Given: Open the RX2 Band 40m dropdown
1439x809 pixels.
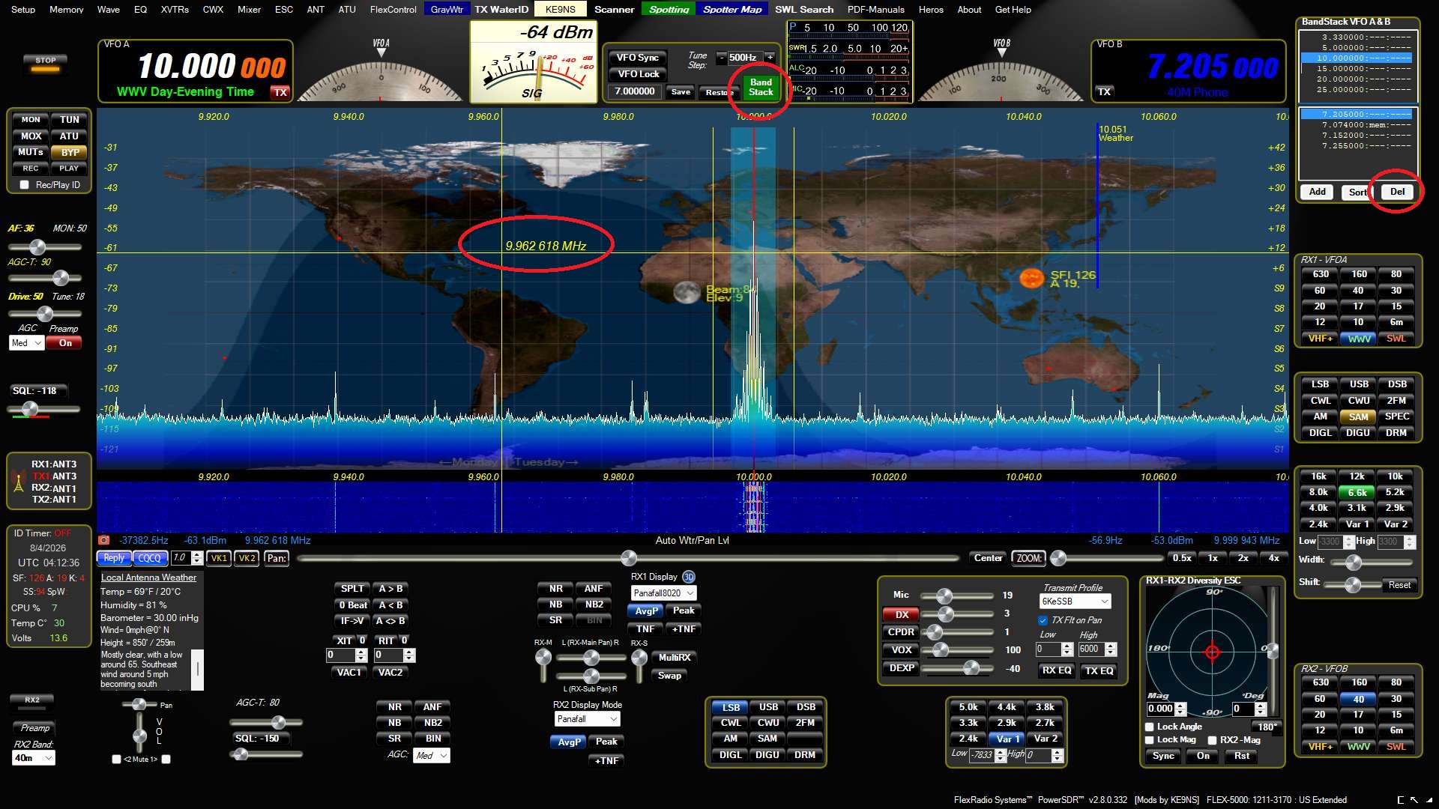Looking at the screenshot, I should click(x=34, y=758).
